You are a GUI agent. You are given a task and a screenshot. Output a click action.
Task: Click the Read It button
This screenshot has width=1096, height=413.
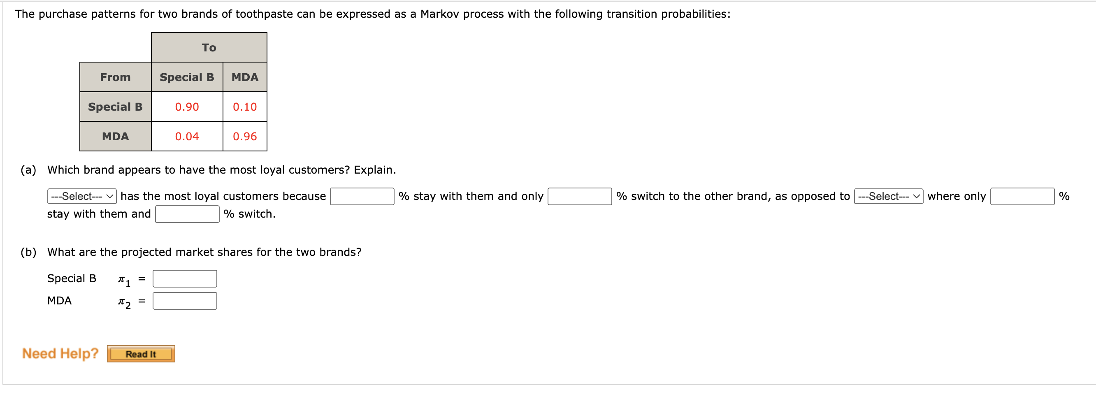point(141,353)
